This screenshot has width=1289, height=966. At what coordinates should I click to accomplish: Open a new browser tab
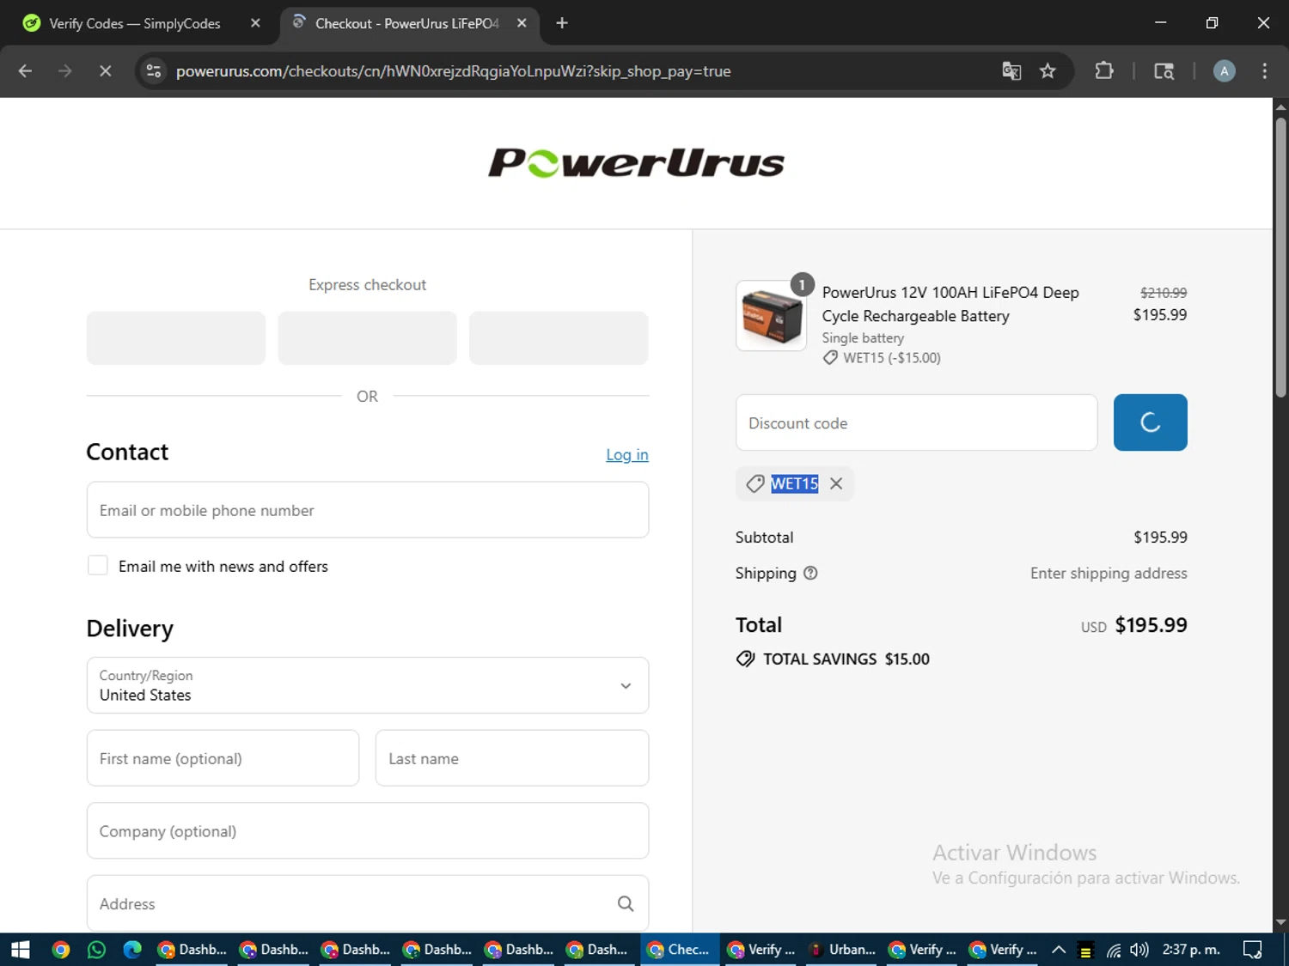(562, 23)
